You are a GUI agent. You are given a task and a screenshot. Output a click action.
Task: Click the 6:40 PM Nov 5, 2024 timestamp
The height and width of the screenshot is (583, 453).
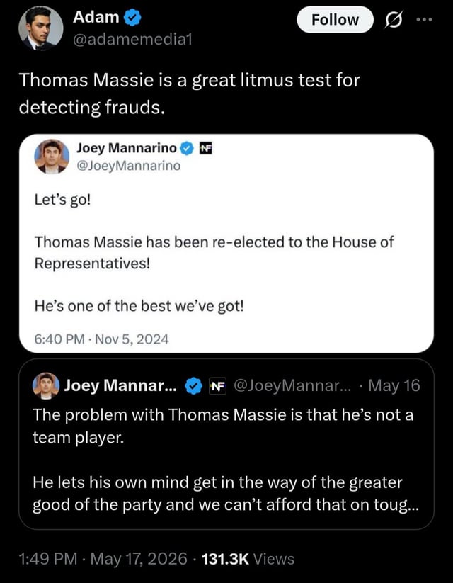tap(101, 339)
